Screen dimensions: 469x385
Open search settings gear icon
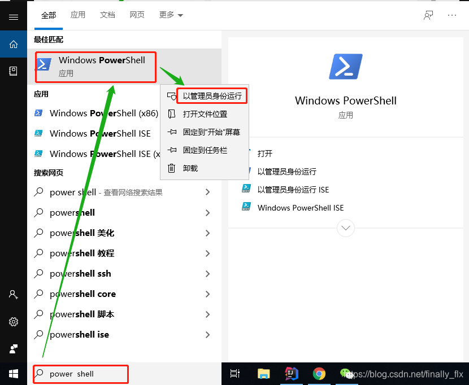coord(14,322)
